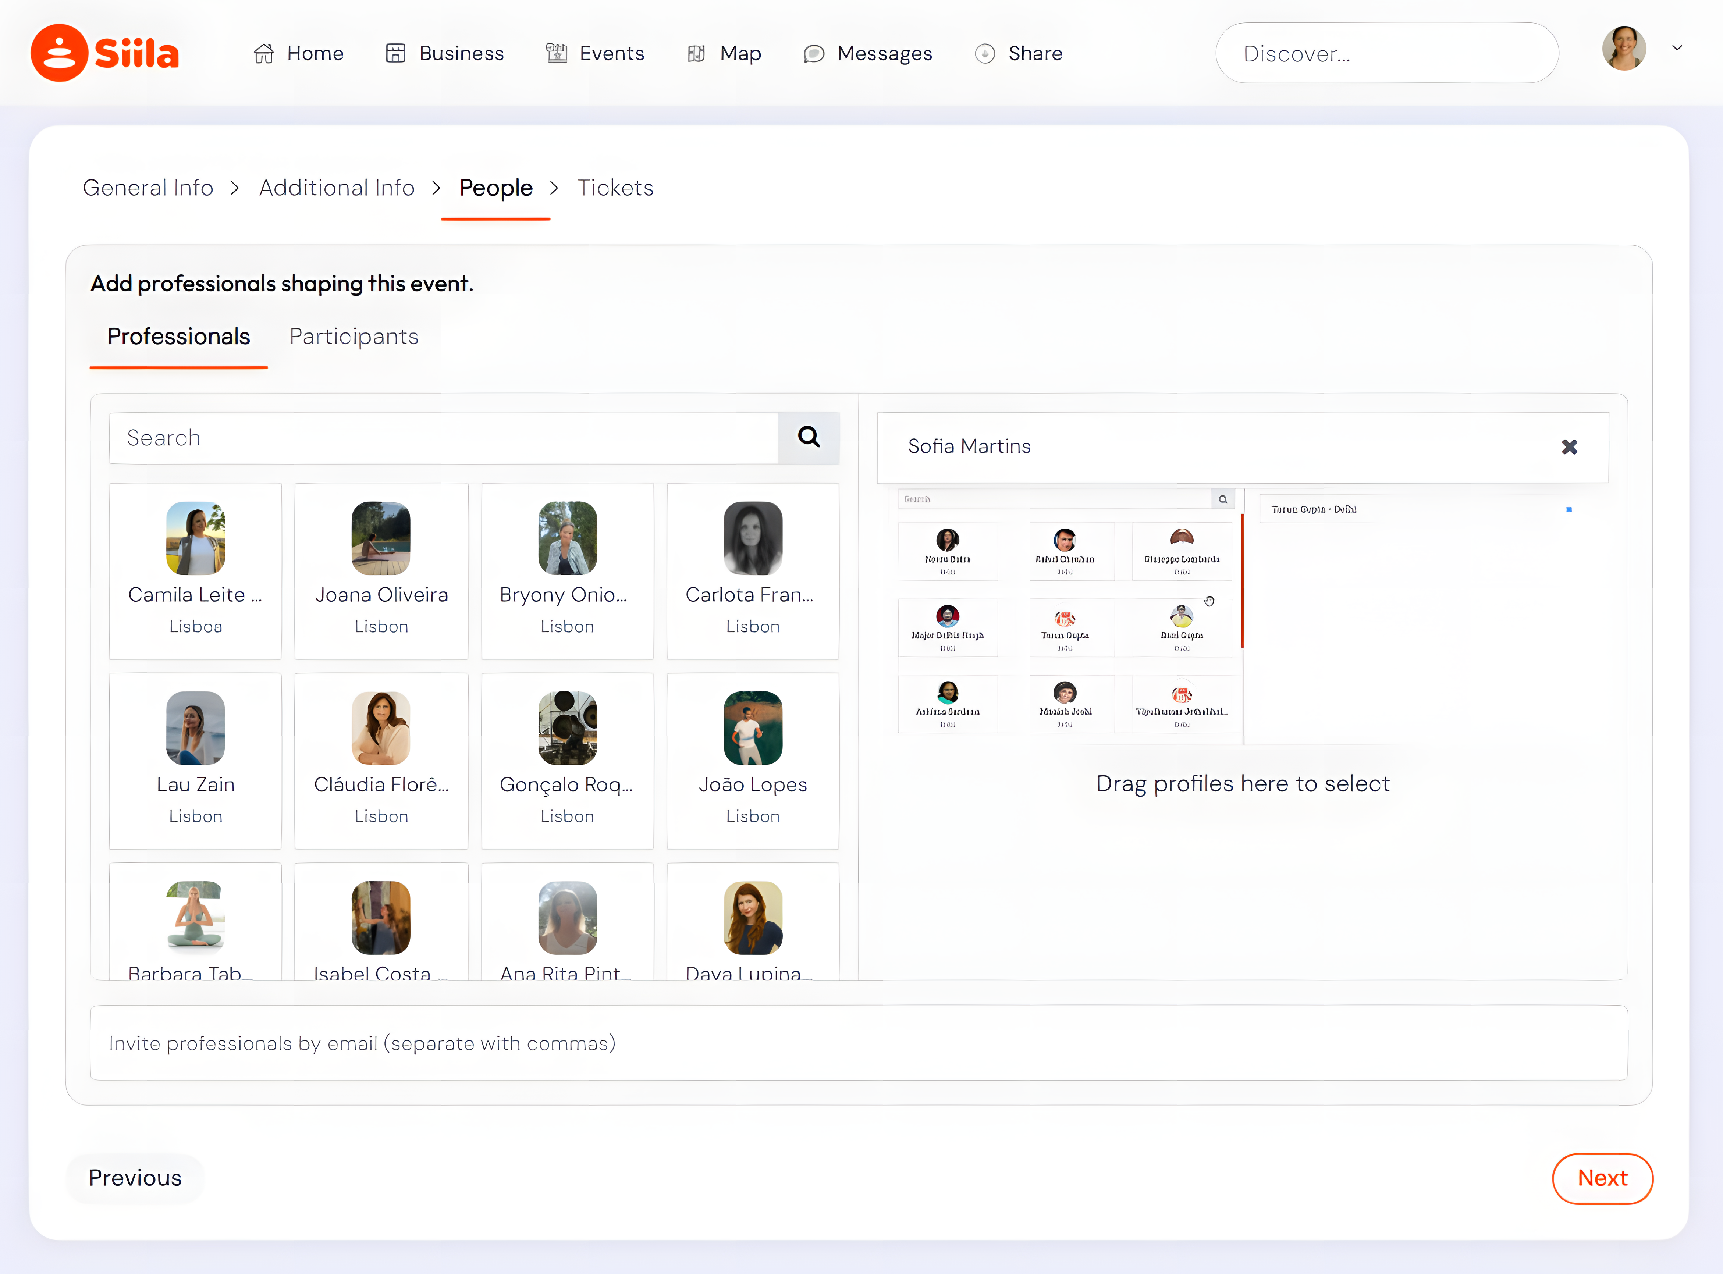
Task: Click Ana Rita Pint... profile photo
Action: pyautogui.click(x=567, y=918)
